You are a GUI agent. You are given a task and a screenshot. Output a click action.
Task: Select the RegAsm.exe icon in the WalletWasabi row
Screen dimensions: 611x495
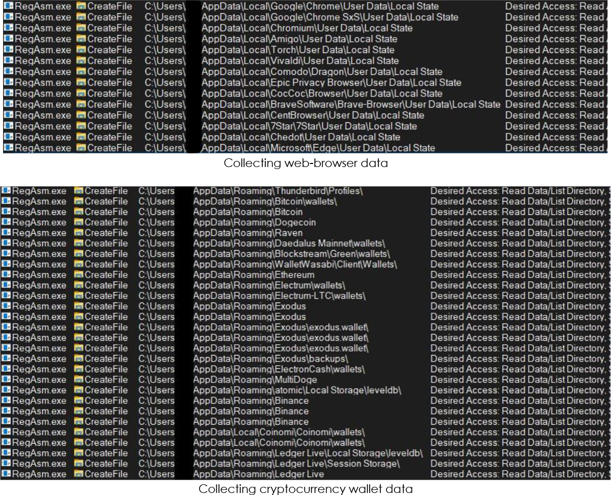6,264
